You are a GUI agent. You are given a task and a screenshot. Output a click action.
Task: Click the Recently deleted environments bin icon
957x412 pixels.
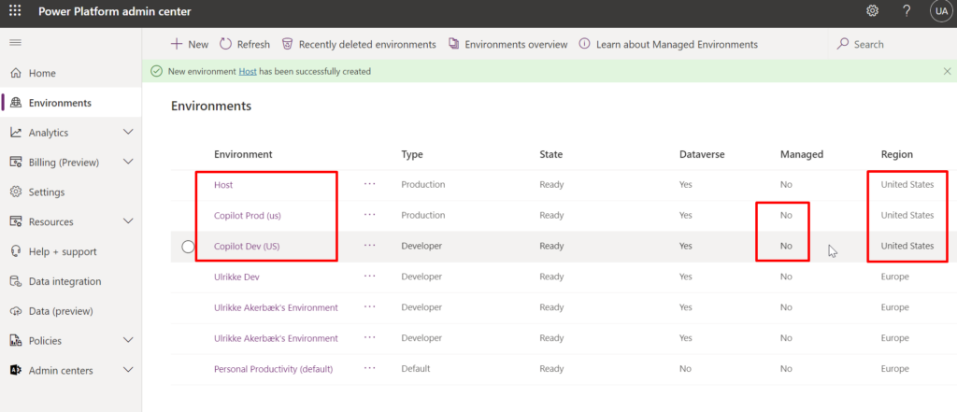[287, 44]
